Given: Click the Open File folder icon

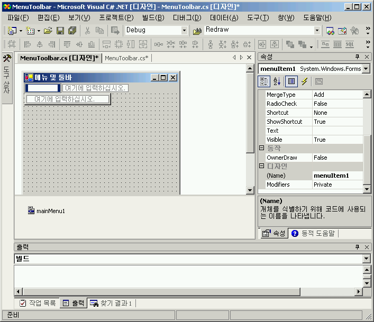Looking at the screenshot, I should (x=48, y=31).
